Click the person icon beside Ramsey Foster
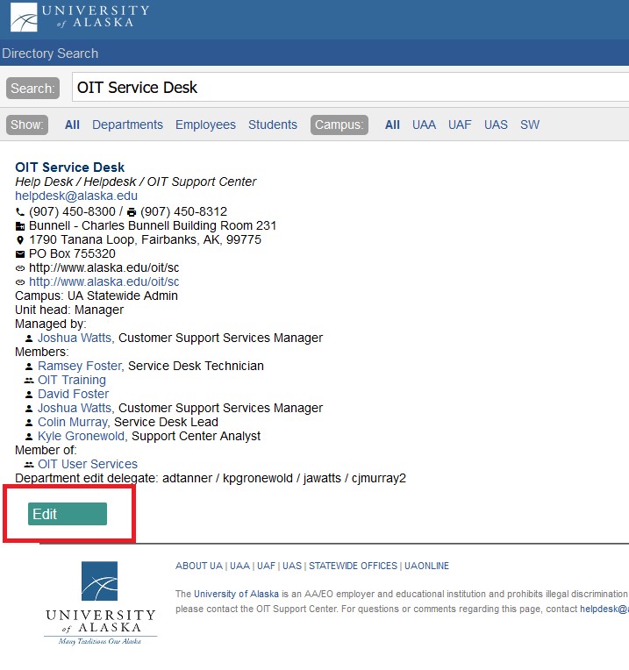The width and height of the screenshot is (629, 670). click(29, 367)
